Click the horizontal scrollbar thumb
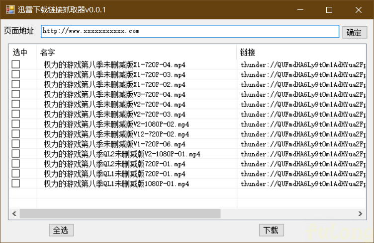This screenshot has height=243, width=374. (120, 214)
